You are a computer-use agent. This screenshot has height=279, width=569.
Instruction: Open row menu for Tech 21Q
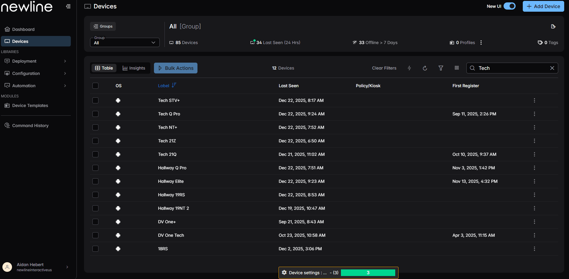coord(534,154)
